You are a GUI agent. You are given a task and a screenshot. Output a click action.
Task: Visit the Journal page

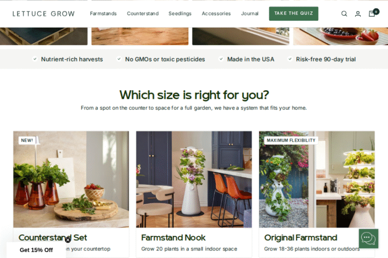click(x=250, y=14)
